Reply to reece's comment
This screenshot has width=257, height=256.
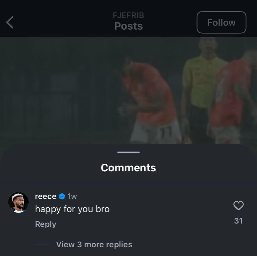click(x=45, y=224)
